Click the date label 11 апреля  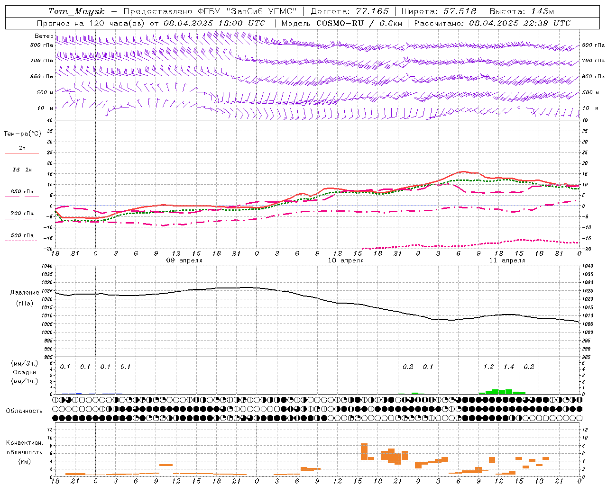(x=507, y=260)
